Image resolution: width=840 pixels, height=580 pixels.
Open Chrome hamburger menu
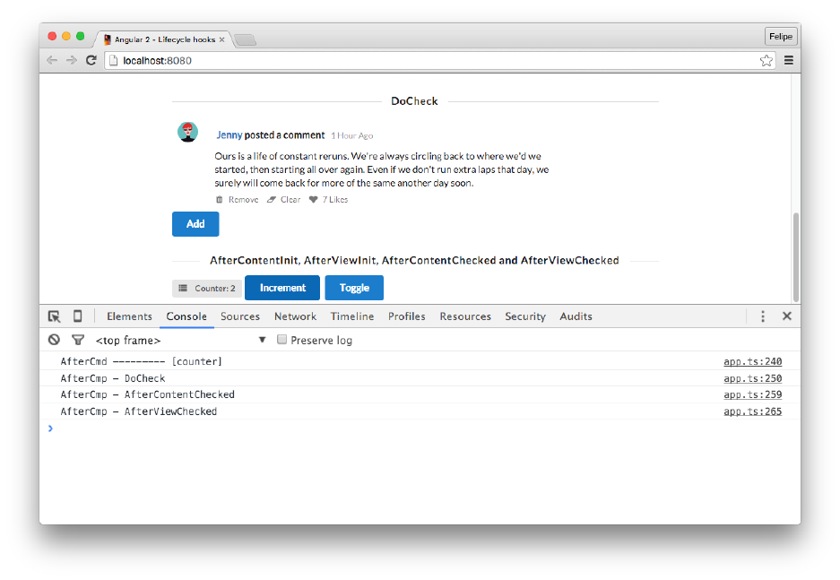click(789, 60)
